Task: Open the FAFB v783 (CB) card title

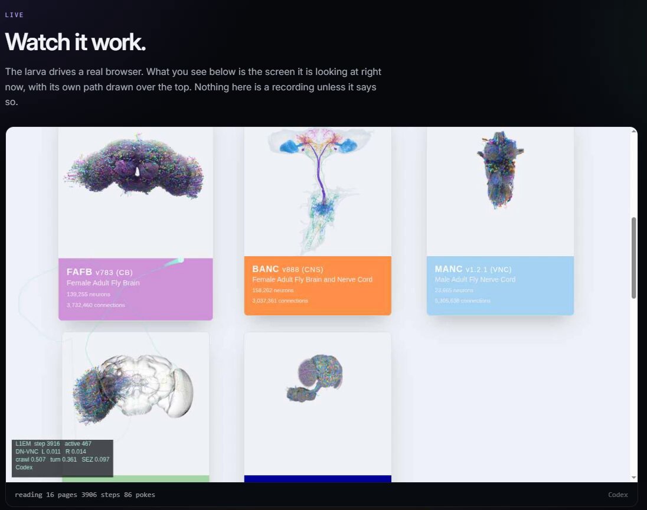Action: point(99,272)
